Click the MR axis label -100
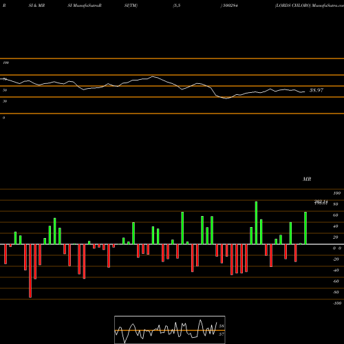 click(337, 303)
